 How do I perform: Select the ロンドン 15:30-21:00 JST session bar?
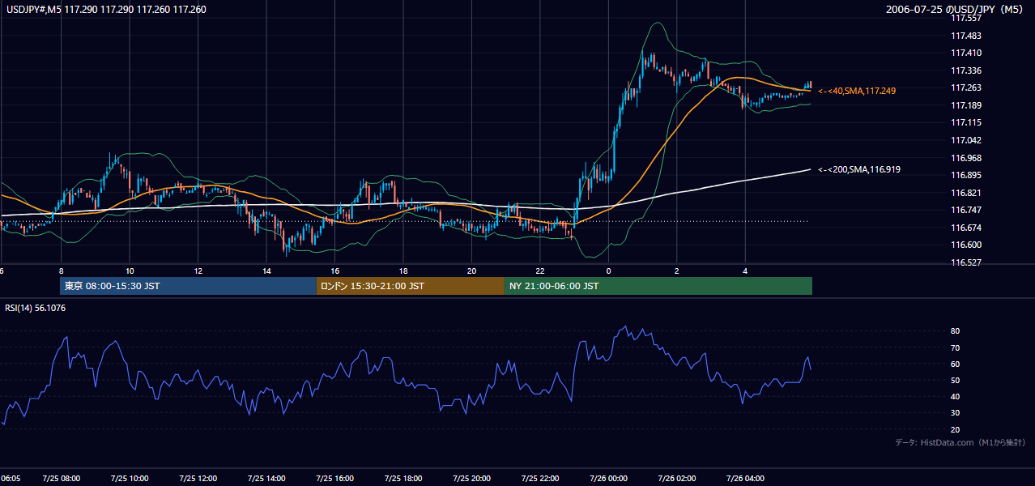pos(411,286)
